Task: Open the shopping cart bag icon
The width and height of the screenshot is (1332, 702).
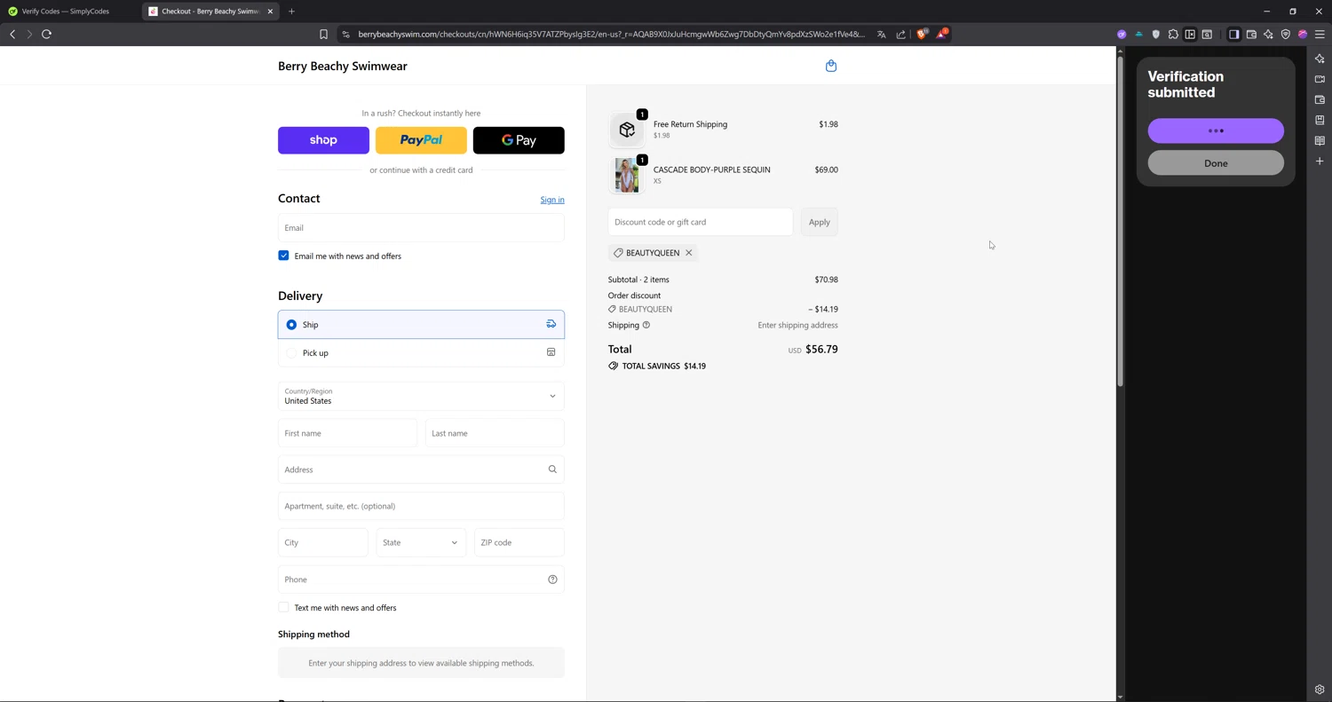Action: 831,66
